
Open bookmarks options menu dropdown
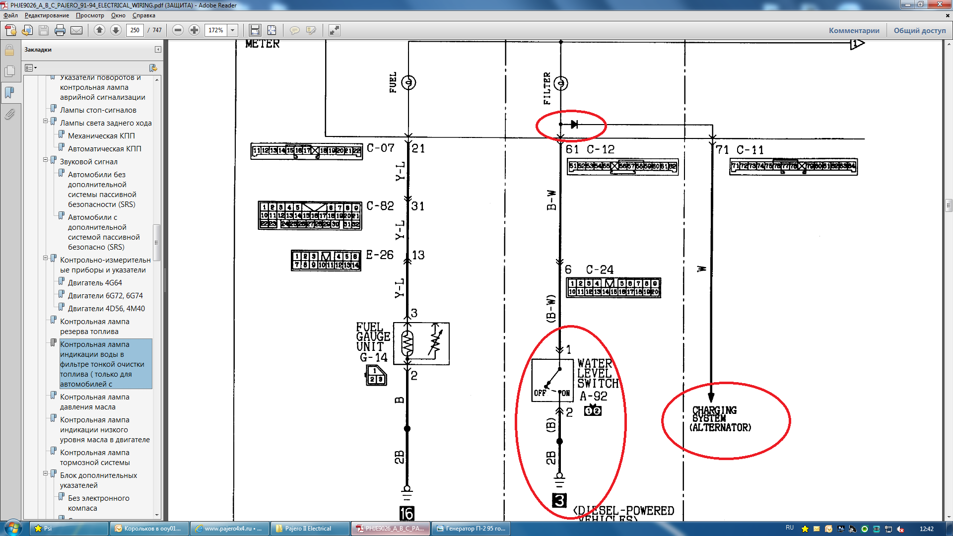[x=31, y=68]
